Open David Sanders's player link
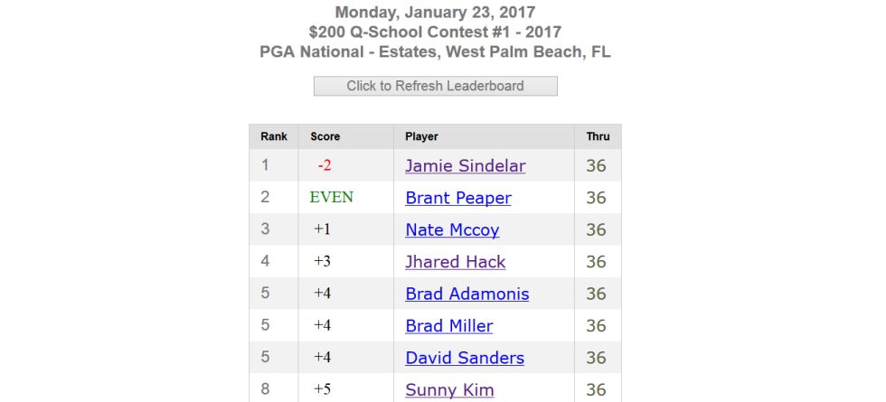The height and width of the screenshot is (402, 886). click(x=465, y=358)
